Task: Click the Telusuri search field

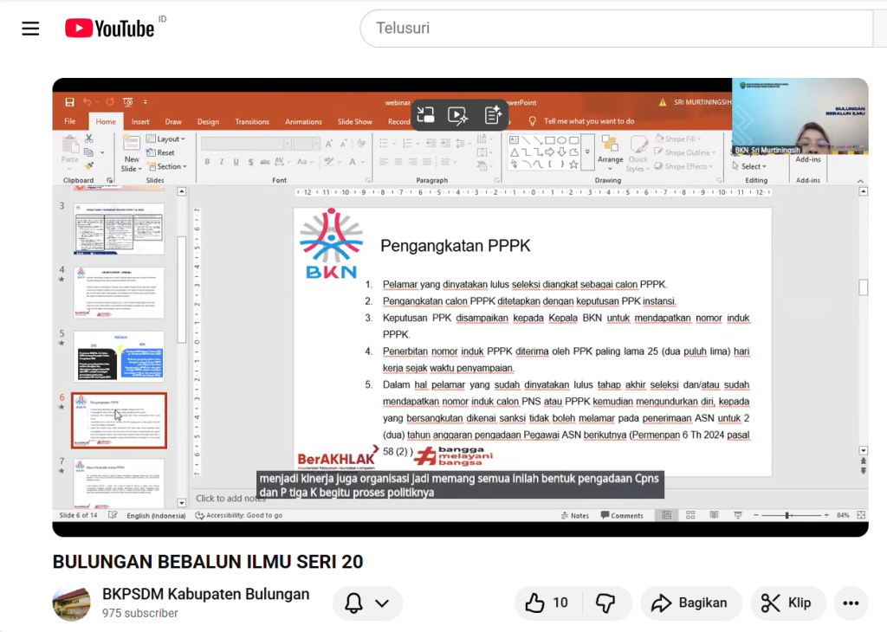Action: coord(615,29)
